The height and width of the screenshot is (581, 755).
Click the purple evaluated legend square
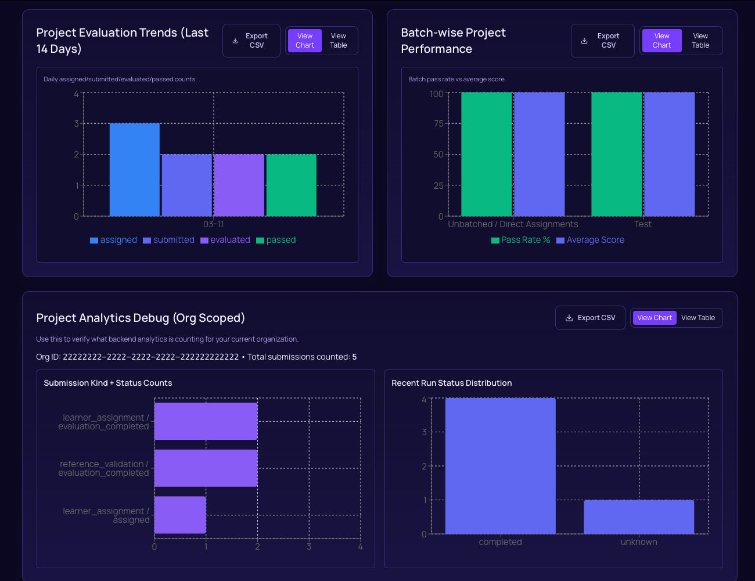click(x=203, y=240)
